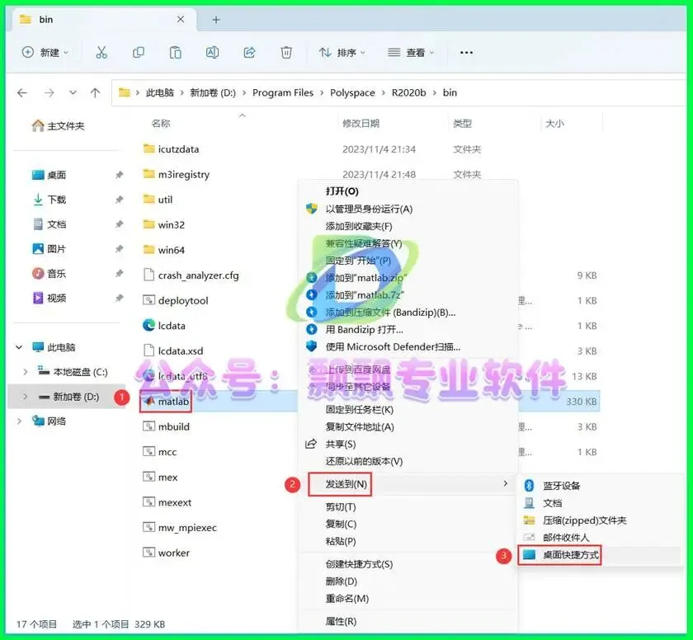Viewport: 693px width, 640px height.
Task: Select the worker file row
Action: click(x=166, y=553)
